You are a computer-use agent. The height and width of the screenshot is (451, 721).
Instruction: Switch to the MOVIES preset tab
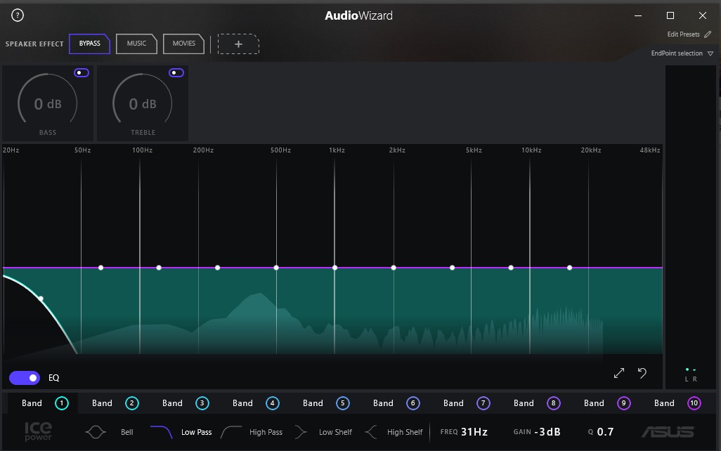(x=183, y=44)
